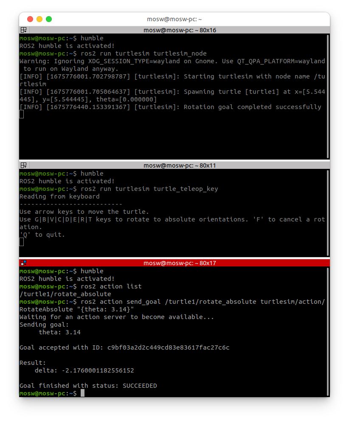Click 'Waiting for an action server' line
The width and height of the screenshot is (349, 423).
[x=117, y=317]
